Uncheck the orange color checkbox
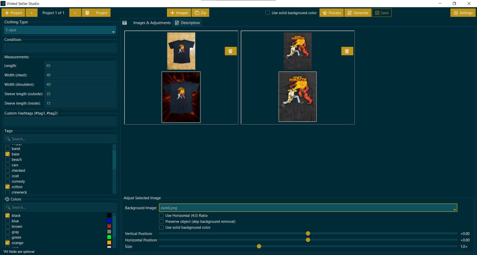 click(x=7, y=243)
